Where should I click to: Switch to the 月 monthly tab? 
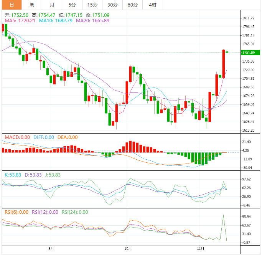pos(52,5)
